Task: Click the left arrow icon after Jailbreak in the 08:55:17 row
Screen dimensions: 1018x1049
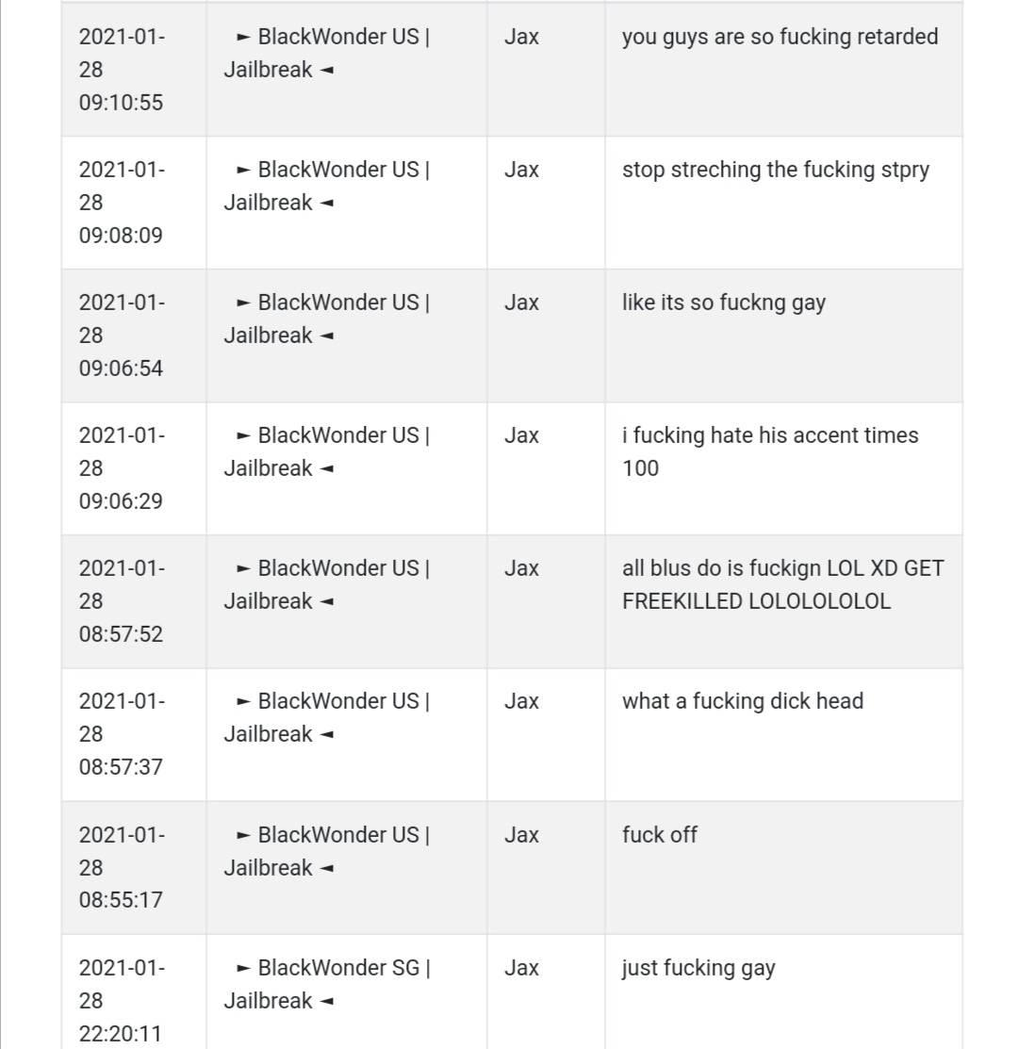Action: 326,869
